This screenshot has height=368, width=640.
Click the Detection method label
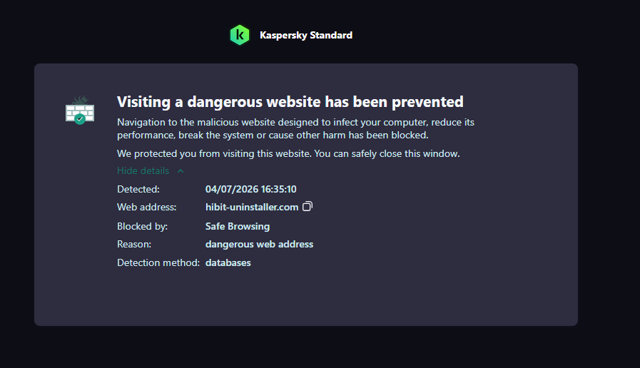point(158,262)
